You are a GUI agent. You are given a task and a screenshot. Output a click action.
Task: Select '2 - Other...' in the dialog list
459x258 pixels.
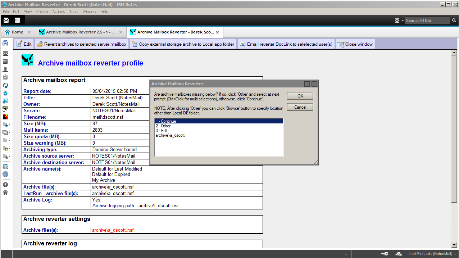165,126
